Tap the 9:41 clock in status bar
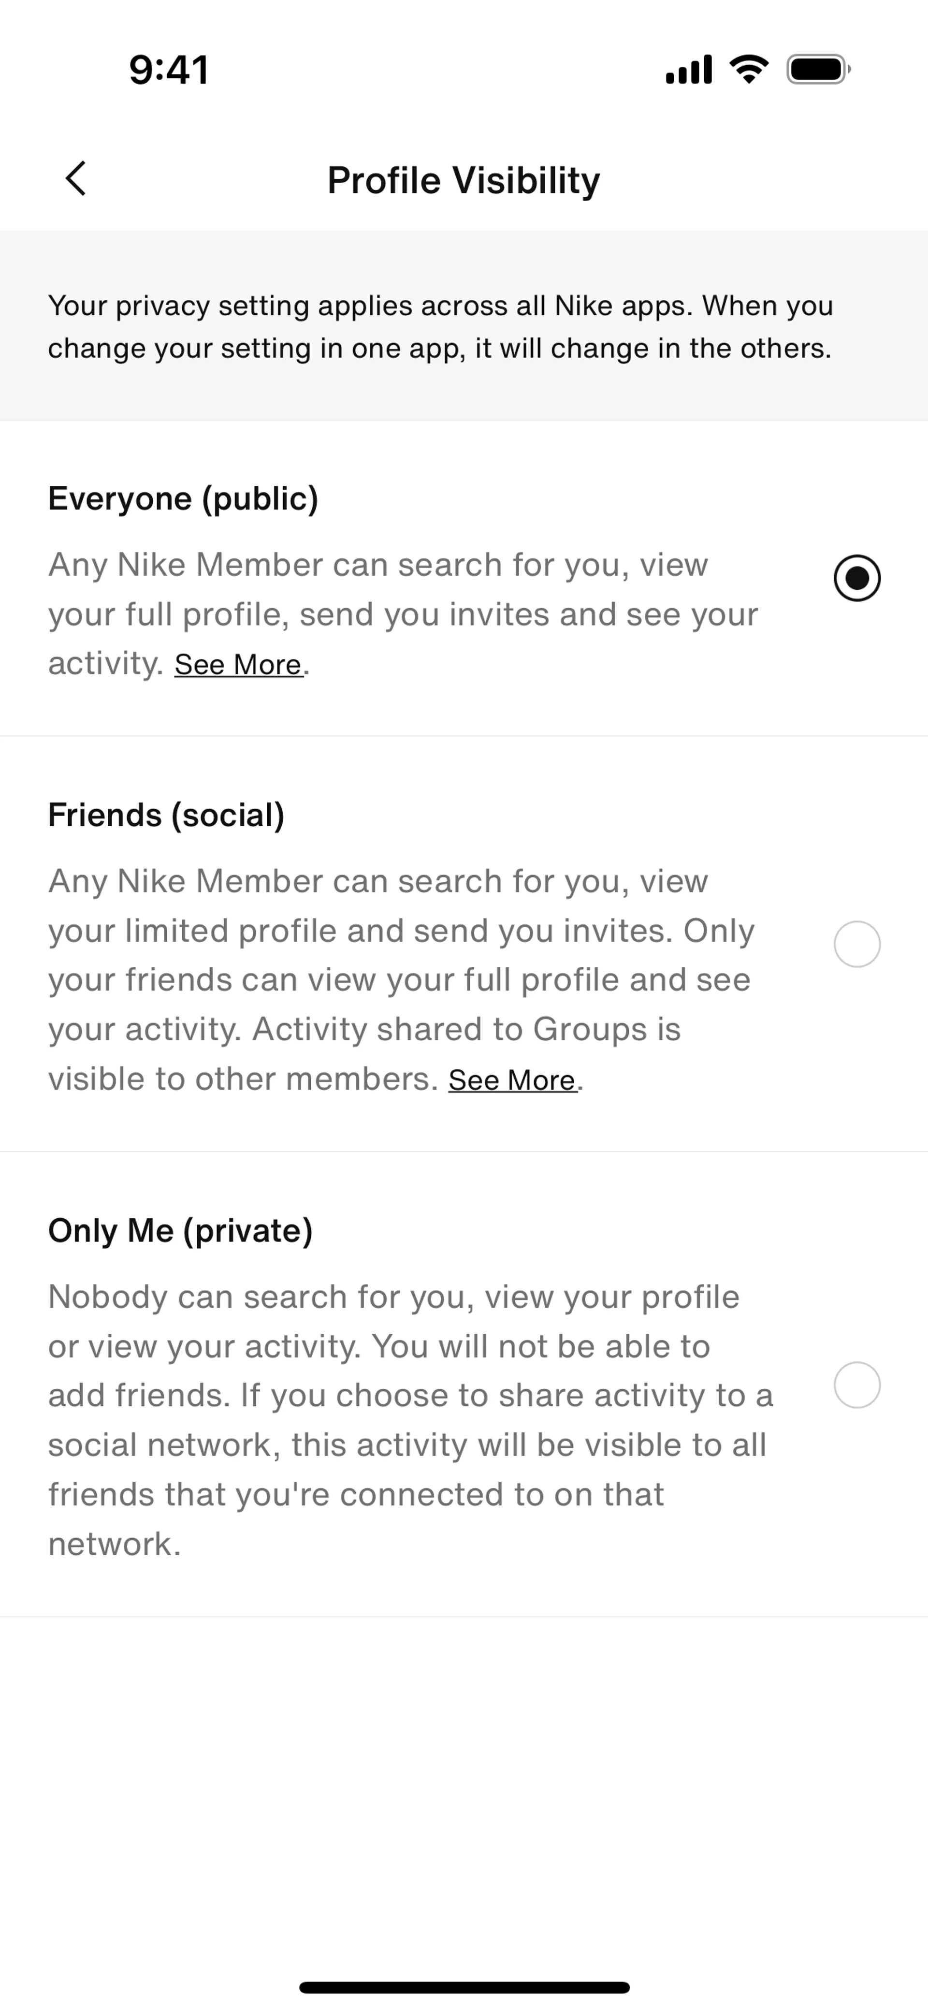 pyautogui.click(x=169, y=70)
